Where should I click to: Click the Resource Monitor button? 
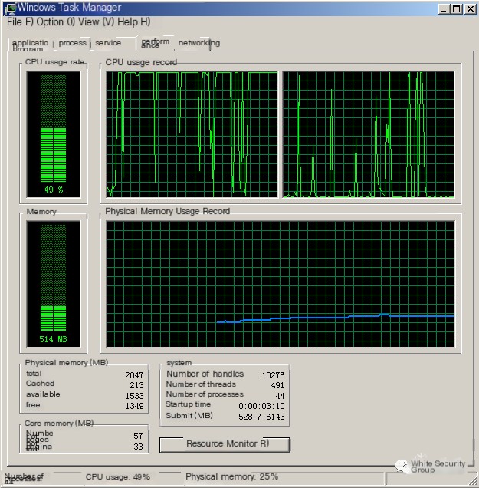tap(225, 445)
